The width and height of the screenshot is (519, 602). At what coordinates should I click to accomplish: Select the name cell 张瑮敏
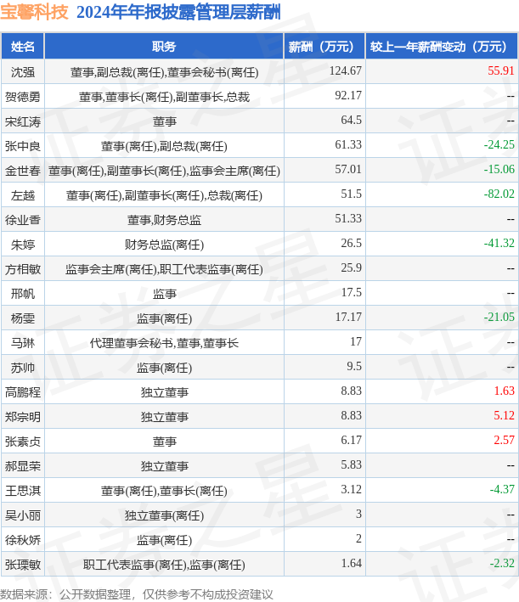pyautogui.click(x=23, y=564)
